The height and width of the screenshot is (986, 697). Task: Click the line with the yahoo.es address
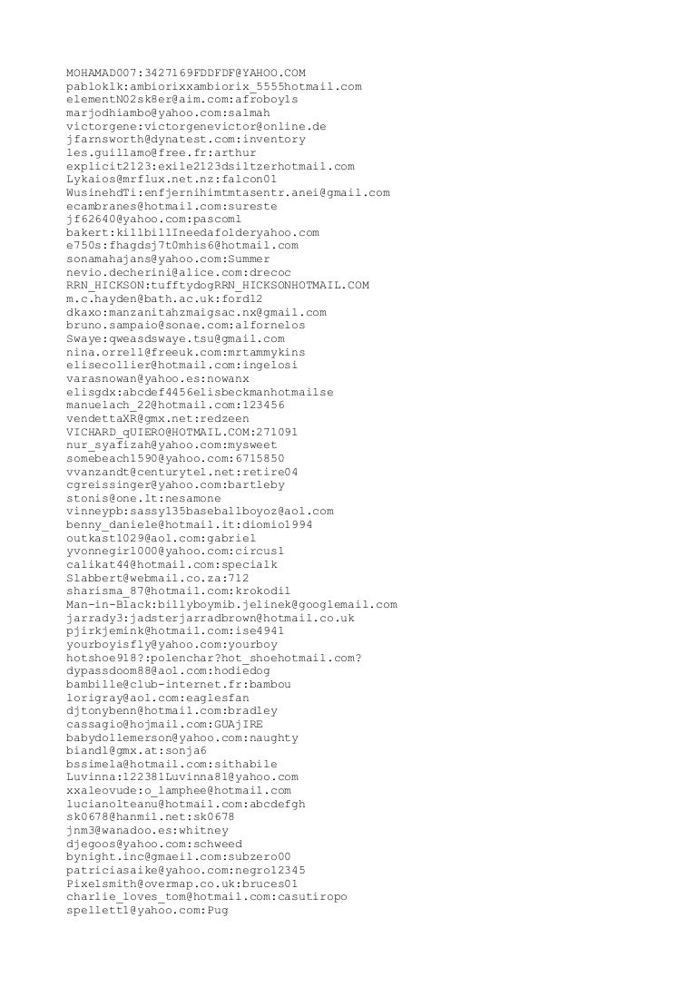(x=157, y=379)
